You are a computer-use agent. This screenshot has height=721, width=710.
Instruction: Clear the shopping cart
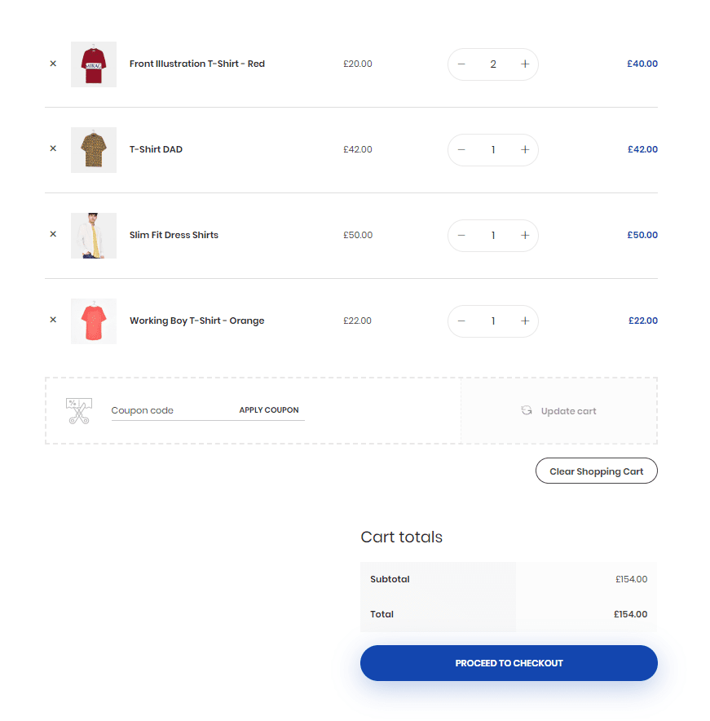596,471
